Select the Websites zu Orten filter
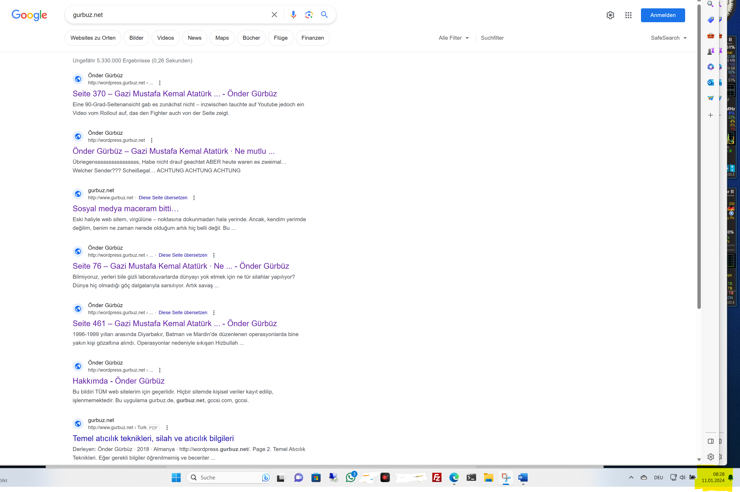 point(93,38)
